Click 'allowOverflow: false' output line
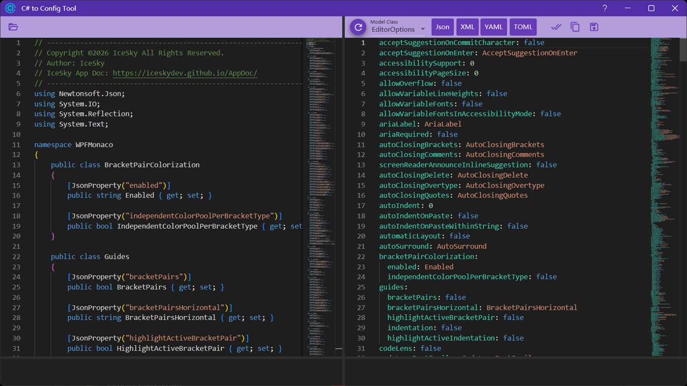This screenshot has width=687, height=386. 420,83
